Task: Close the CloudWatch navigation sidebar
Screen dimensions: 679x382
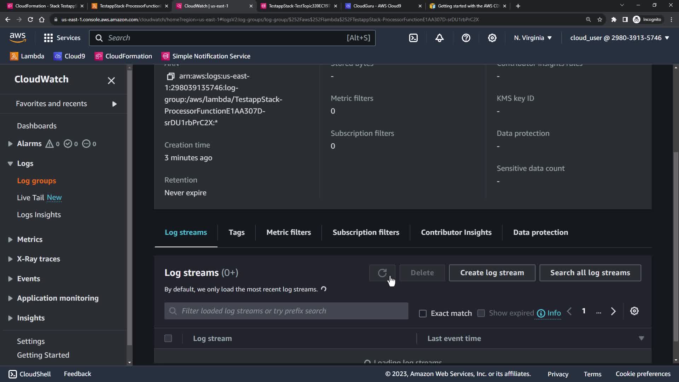Action: pos(111,80)
